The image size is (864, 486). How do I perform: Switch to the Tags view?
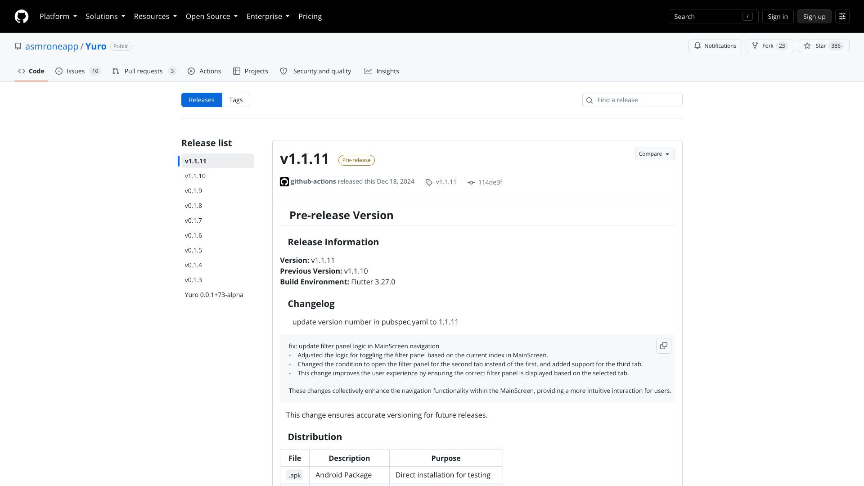pyautogui.click(x=236, y=100)
